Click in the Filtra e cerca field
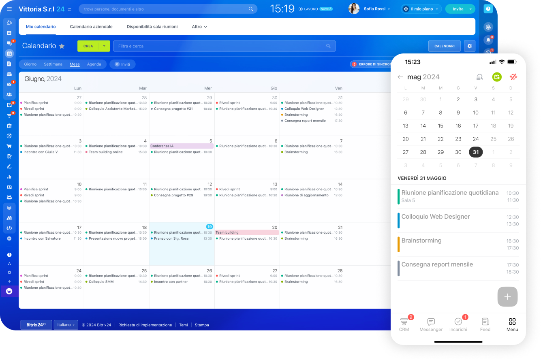The image size is (543, 362). 219,46
